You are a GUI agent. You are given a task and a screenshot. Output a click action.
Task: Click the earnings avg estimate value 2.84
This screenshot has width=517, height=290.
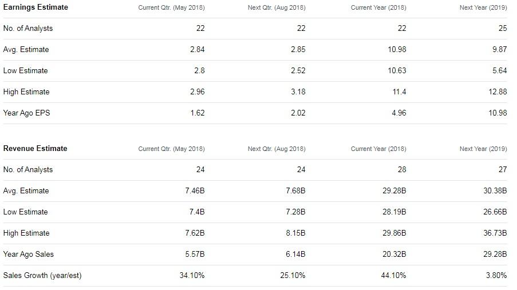click(198, 49)
